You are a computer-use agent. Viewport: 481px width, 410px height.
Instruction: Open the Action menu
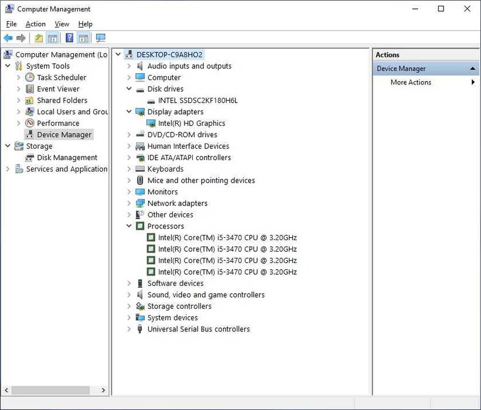36,24
